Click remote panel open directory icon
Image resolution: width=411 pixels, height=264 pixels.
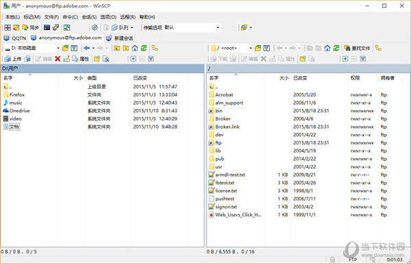pos(258,48)
